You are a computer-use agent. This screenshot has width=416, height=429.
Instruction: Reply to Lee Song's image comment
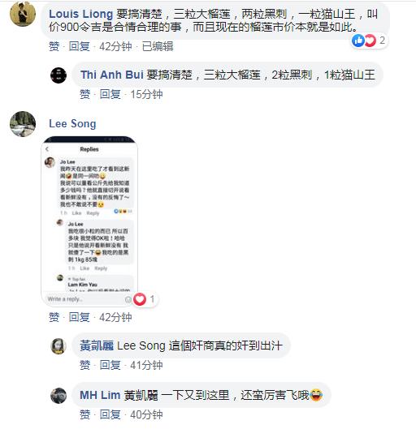tap(79, 317)
